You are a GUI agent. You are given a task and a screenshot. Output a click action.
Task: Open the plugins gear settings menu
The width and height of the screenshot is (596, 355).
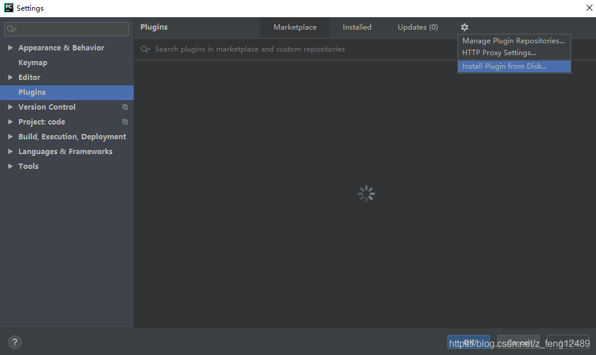pos(465,27)
